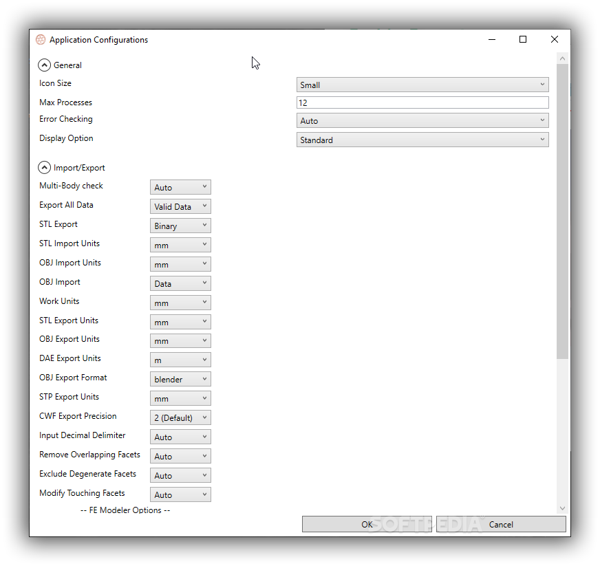The width and height of the screenshot is (600, 566).
Task: Click the Remove Overlapping Facets label
Action: point(89,455)
